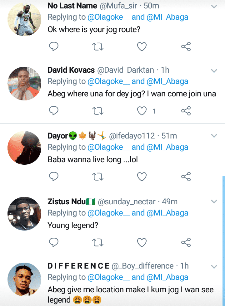
Task: Reply to Zistus Ndu's tweet
Action: [x=54, y=242]
